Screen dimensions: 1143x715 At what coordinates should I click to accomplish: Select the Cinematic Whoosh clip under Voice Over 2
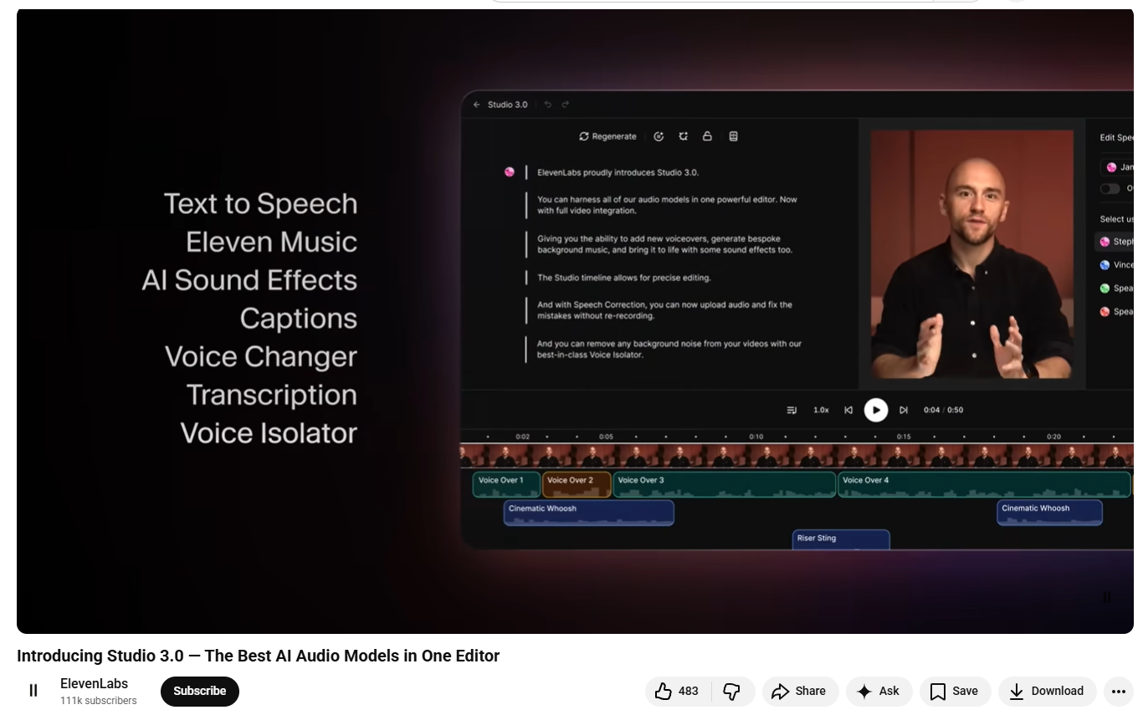[x=589, y=513]
